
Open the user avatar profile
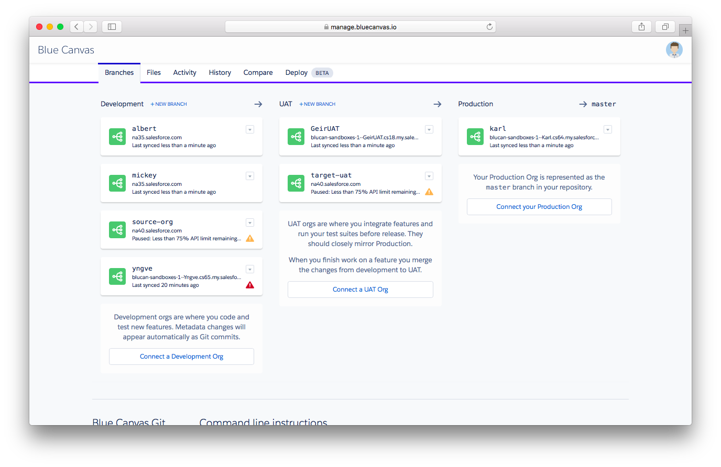(x=674, y=50)
